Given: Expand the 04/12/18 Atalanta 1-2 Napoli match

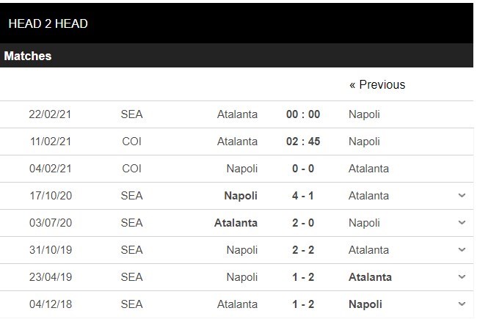Looking at the screenshot, I should pos(462,304).
